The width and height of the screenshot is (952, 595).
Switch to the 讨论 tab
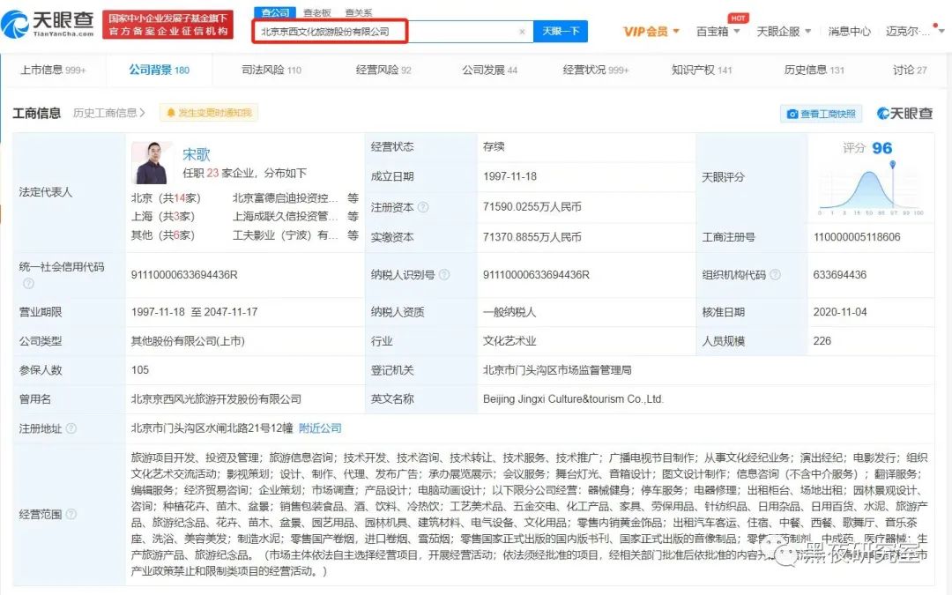pos(910,70)
